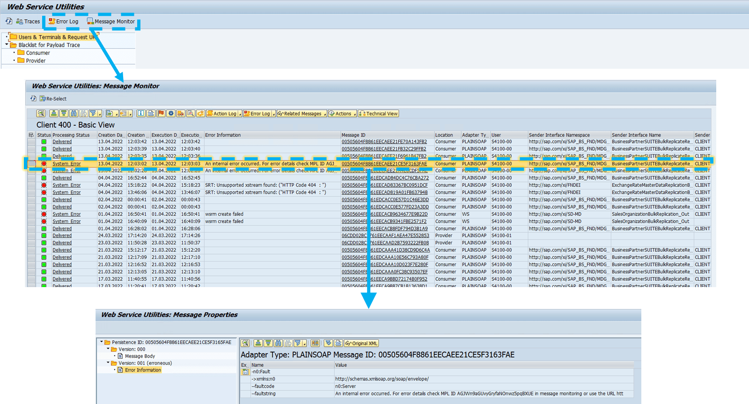Open Error Log in Message Monitor toolbar
The width and height of the screenshot is (749, 404).
pyautogui.click(x=257, y=114)
